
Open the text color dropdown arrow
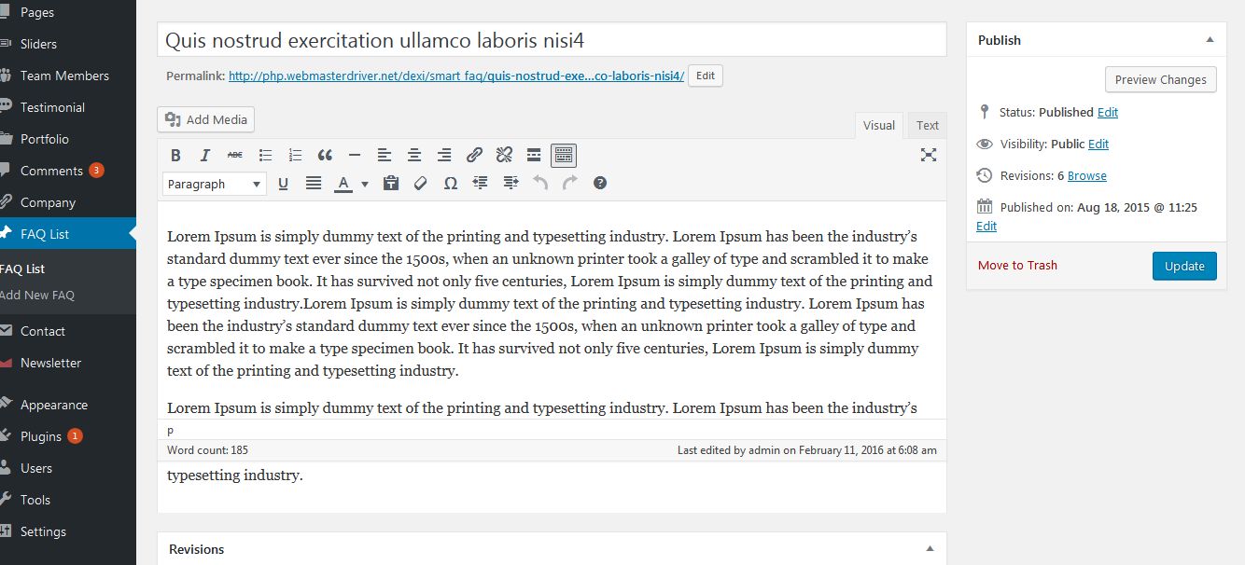click(x=365, y=184)
